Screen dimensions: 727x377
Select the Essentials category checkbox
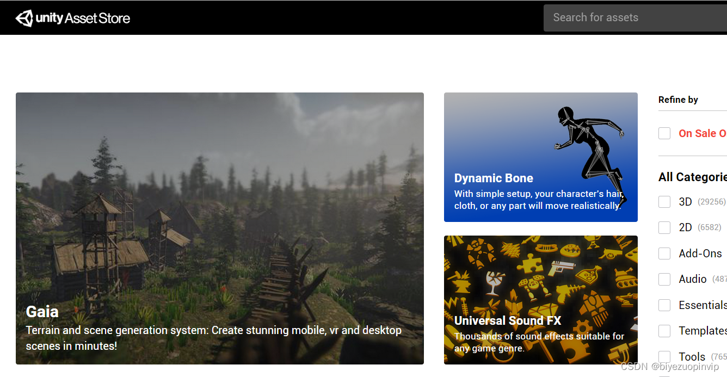[664, 305]
